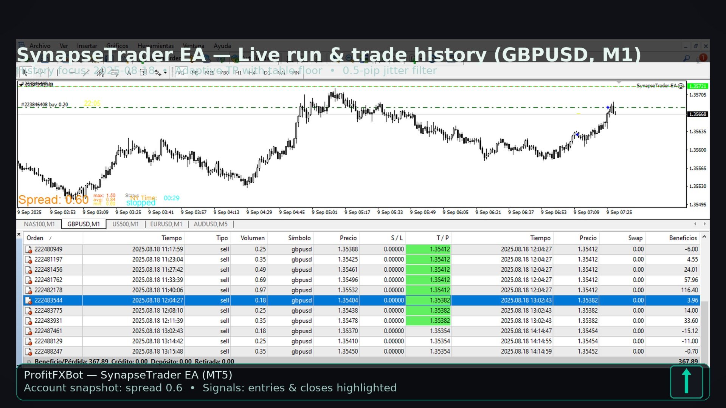Screen dimensions: 726x408
Task: Switch chart to M30 timeframe
Action: pos(224,73)
